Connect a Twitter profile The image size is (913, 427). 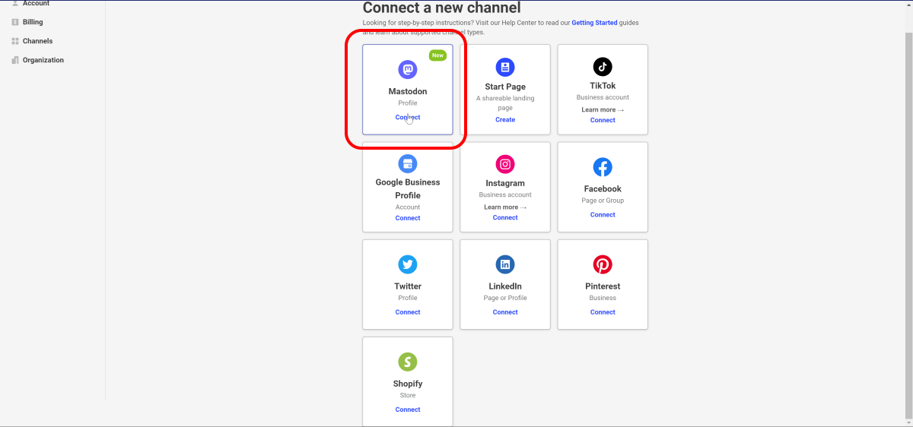[x=408, y=312]
